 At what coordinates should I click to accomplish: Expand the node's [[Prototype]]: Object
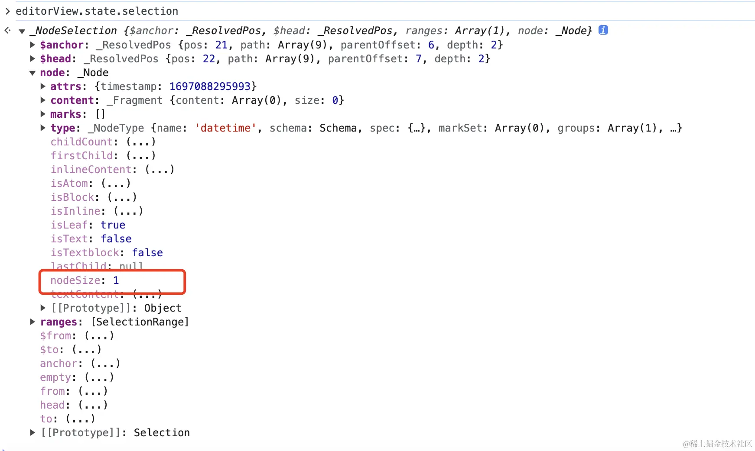pyautogui.click(x=43, y=308)
